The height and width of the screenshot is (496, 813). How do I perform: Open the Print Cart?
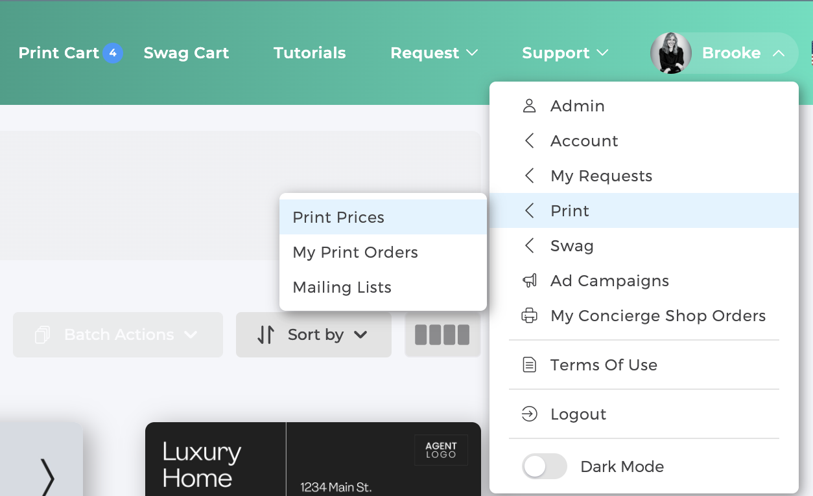59,53
